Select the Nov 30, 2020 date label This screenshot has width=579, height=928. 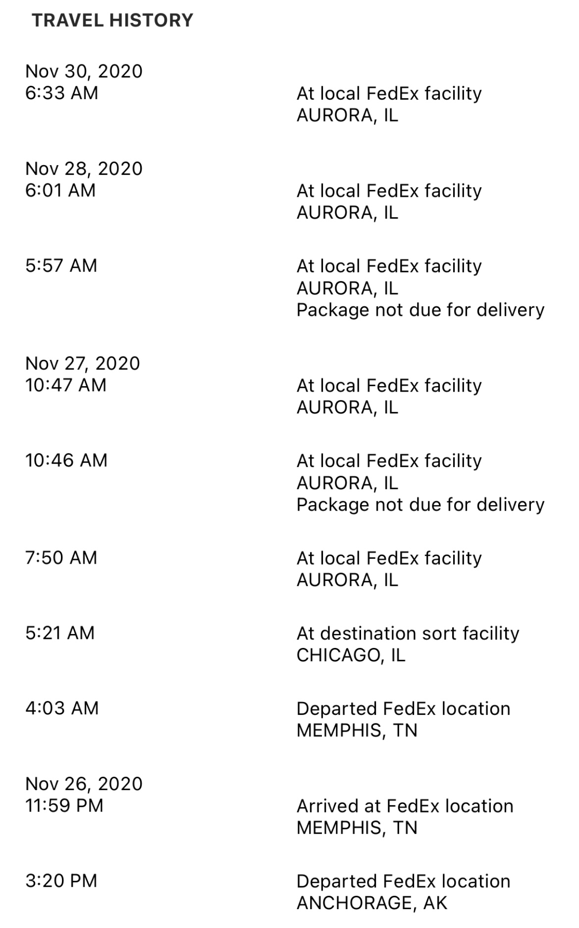point(84,71)
